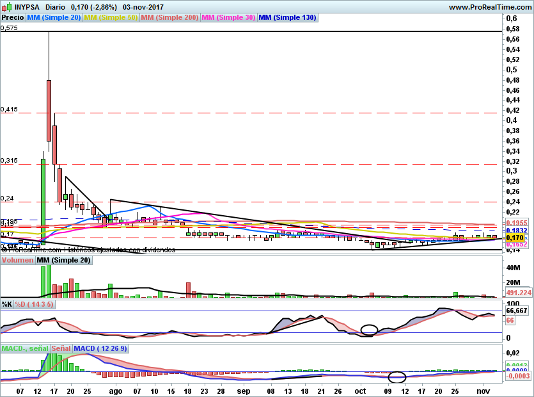Select the Precio indicator label
The image size is (534, 397).
tap(13, 18)
